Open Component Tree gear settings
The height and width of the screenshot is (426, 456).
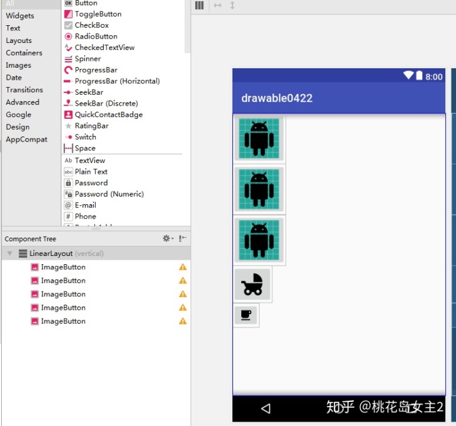pyautogui.click(x=168, y=238)
